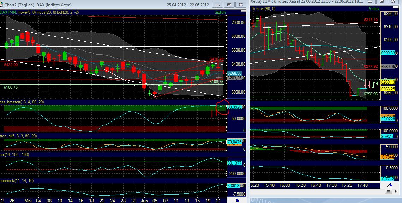Click the 9,7675 indicator value tag
The height and width of the screenshot is (203, 402).
(387, 137)
